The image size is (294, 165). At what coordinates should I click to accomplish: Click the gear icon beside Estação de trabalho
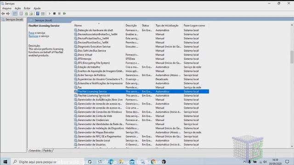tap(76, 67)
